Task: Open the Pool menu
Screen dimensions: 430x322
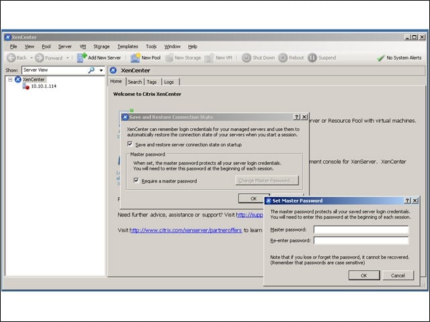Action: [x=46, y=46]
